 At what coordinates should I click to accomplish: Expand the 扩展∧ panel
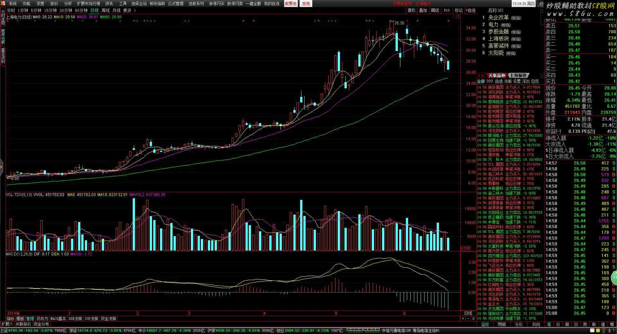coord(7,324)
